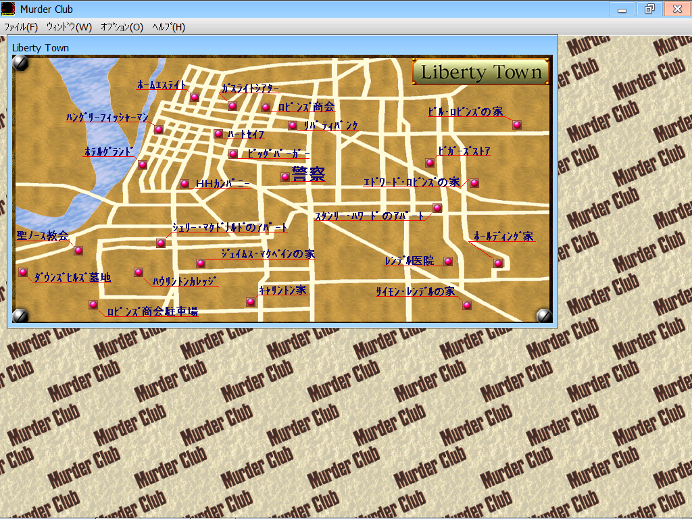Visit the エドワード・ロビンズの家 marker

[474, 183]
